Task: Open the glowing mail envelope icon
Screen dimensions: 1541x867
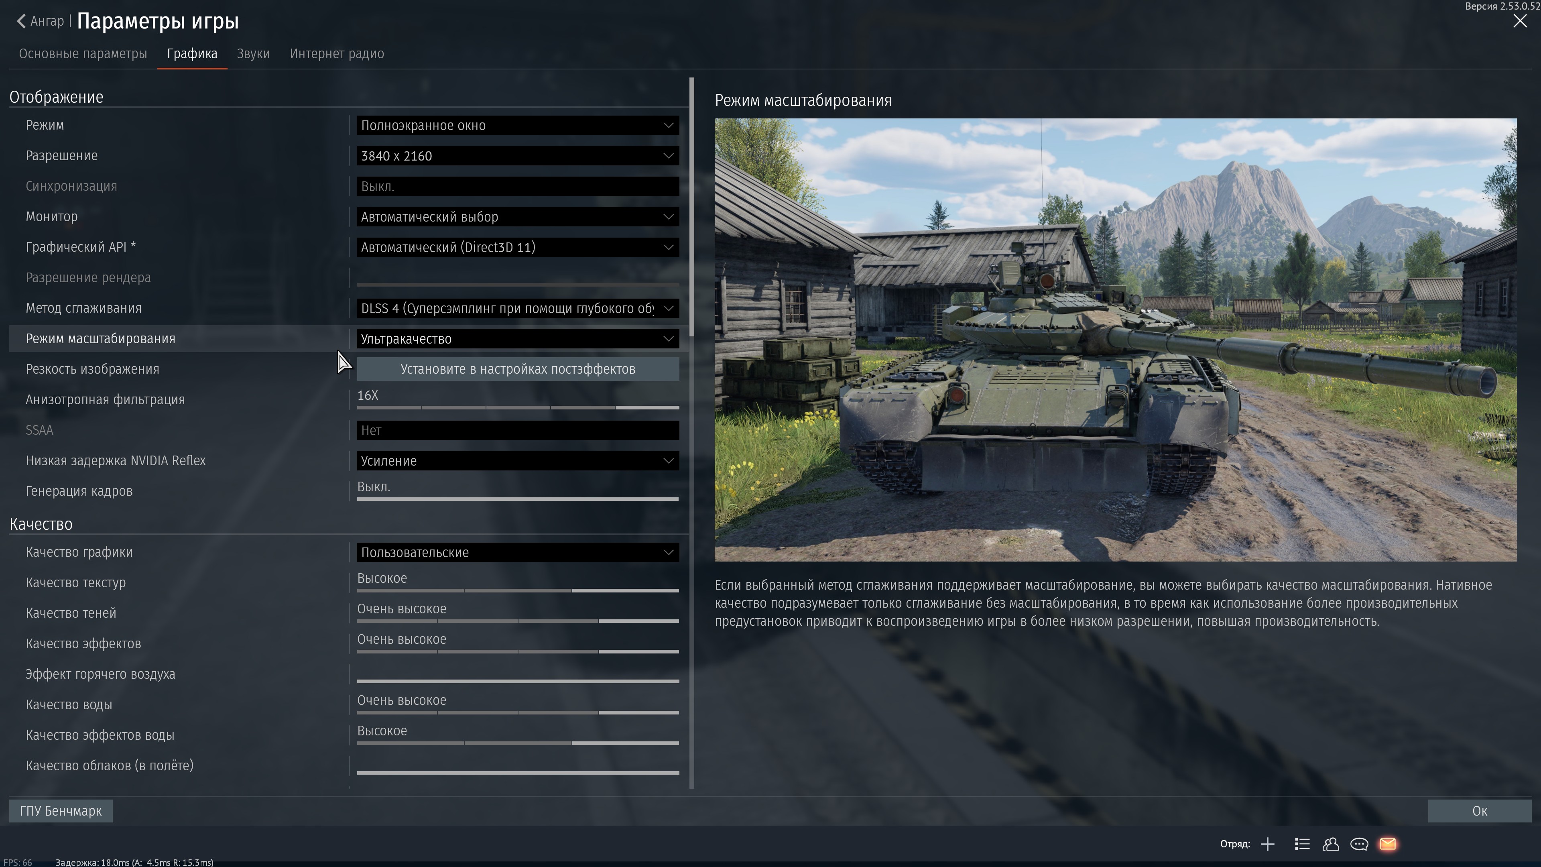Action: (x=1388, y=844)
